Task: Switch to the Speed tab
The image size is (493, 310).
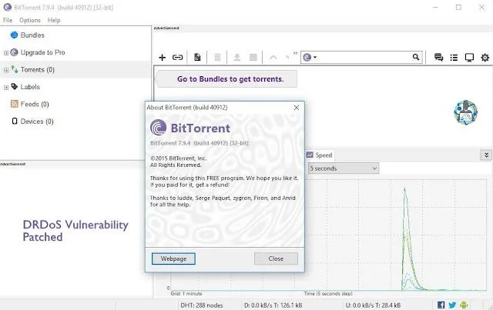Action: [320, 155]
